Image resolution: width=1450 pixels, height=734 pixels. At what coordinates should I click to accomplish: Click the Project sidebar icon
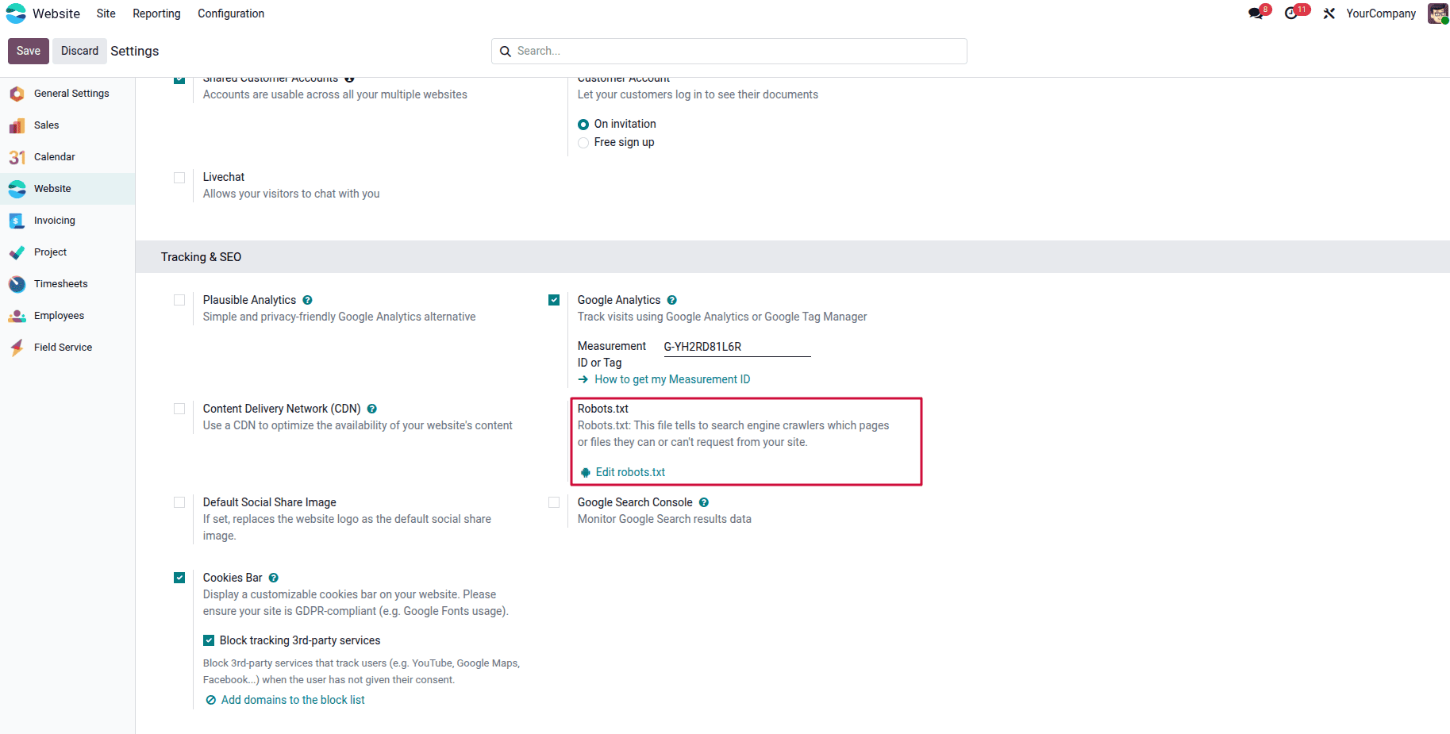pyautogui.click(x=17, y=252)
